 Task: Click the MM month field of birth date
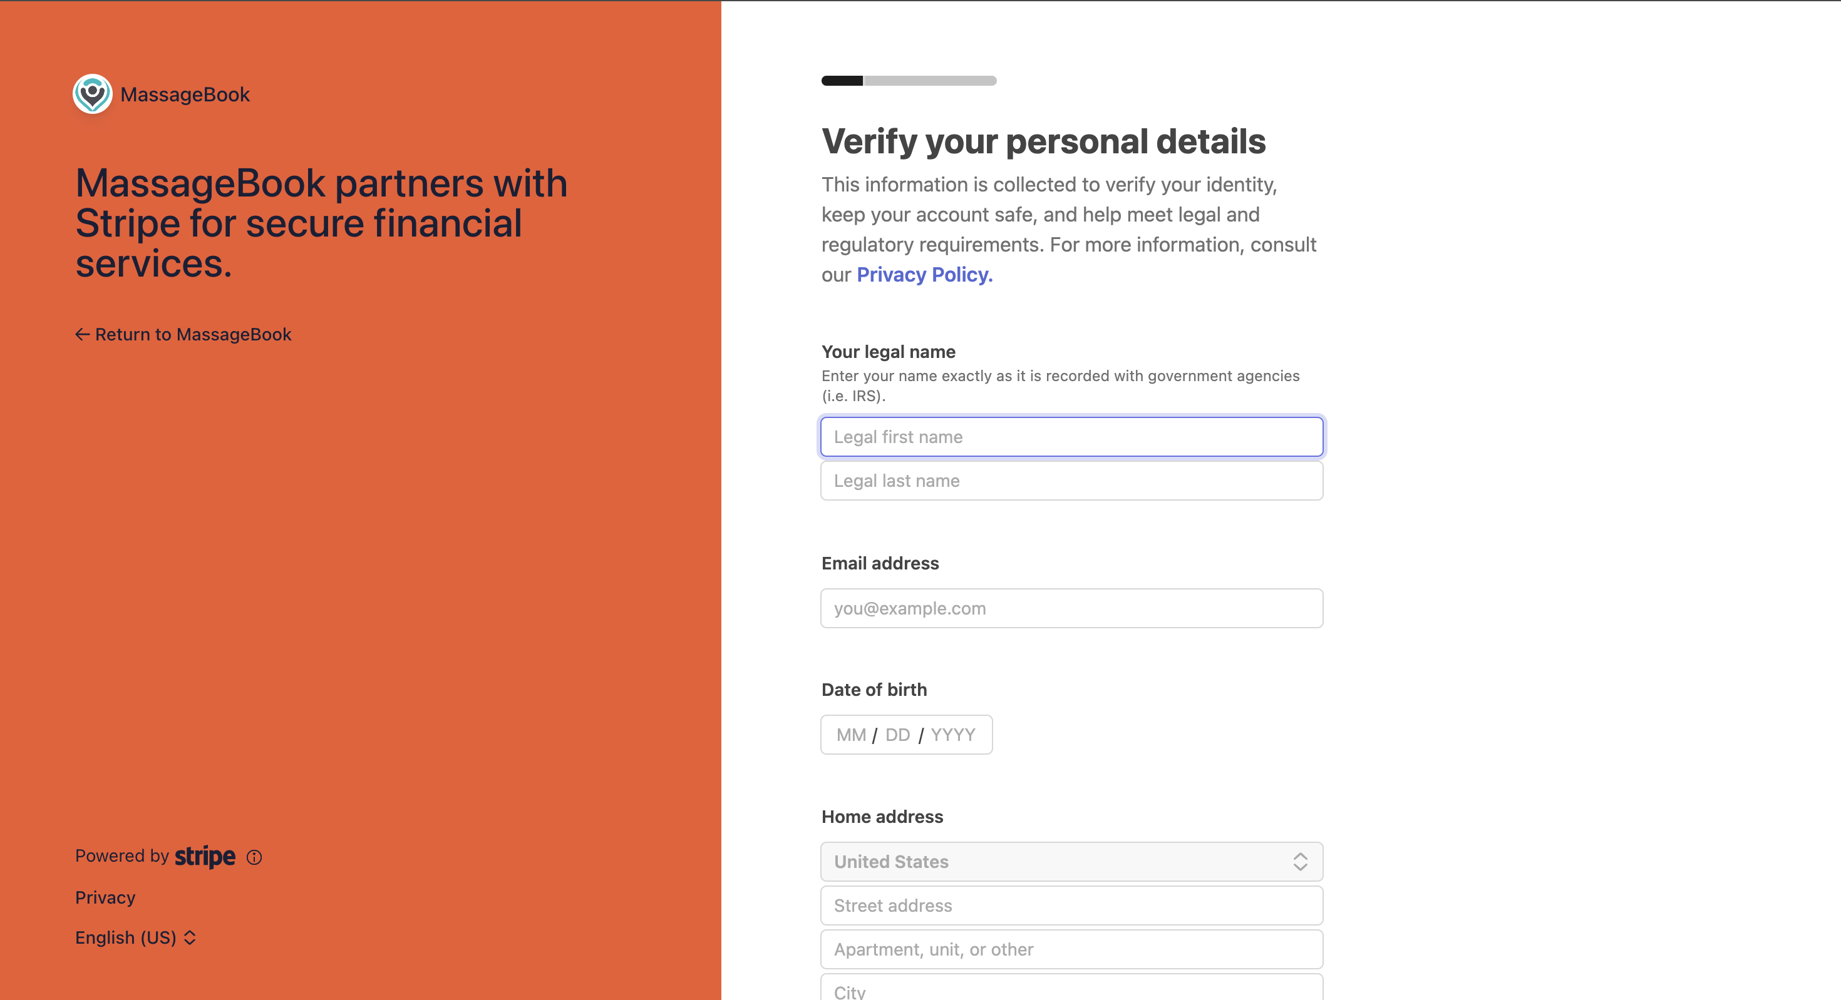click(850, 735)
